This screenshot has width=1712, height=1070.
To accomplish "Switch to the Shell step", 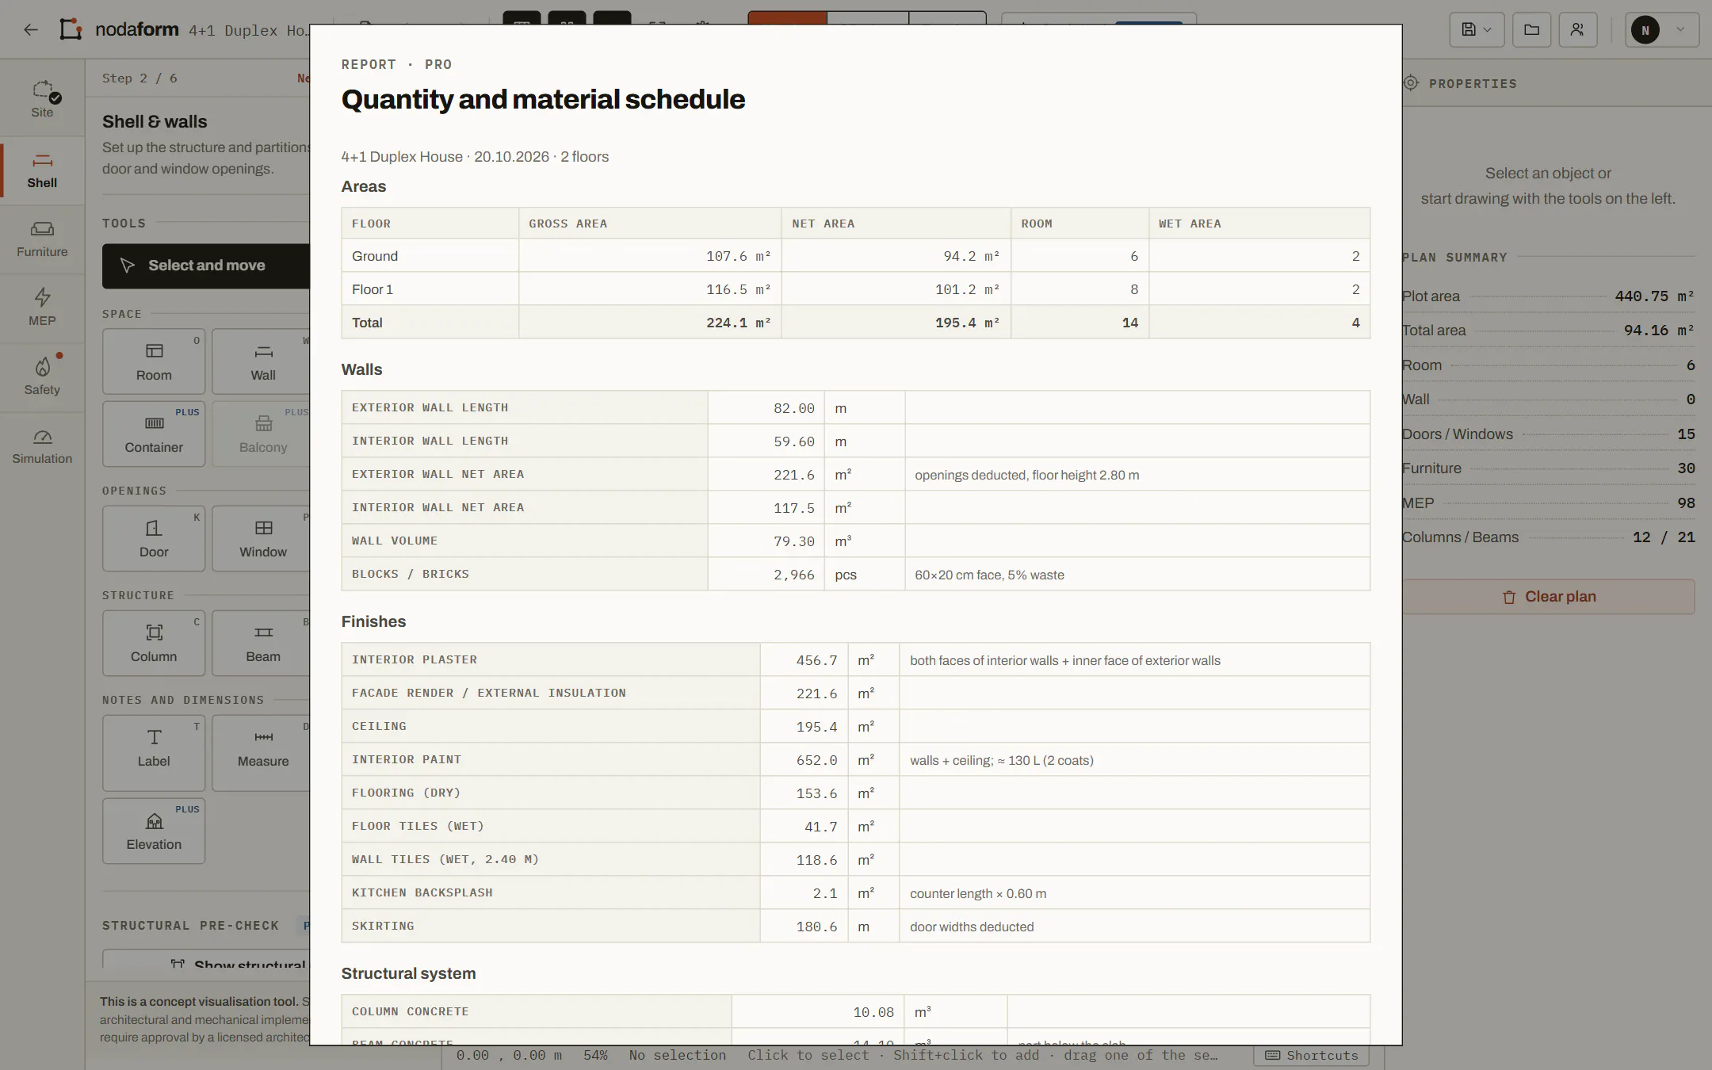I will coord(42,170).
